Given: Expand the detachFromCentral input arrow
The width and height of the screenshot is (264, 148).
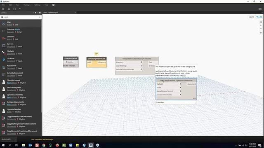Looking at the screenshot, I should pos(180,91).
